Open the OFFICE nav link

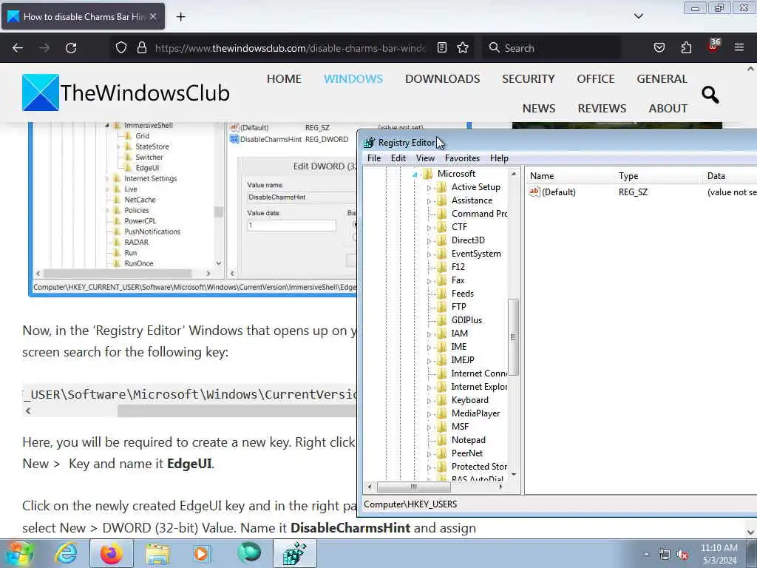(x=596, y=78)
